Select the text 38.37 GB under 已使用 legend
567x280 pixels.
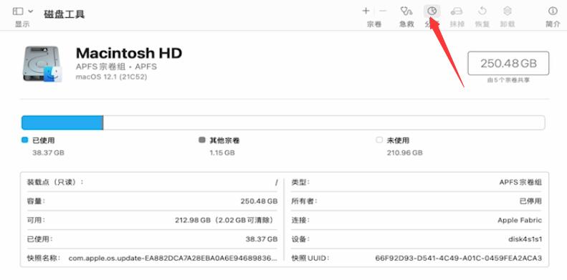(48, 153)
